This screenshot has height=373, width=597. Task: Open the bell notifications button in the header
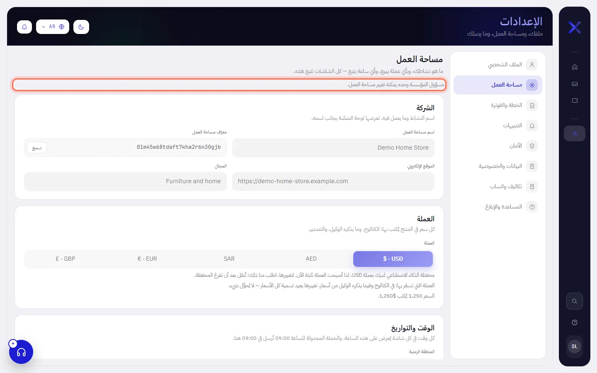[24, 27]
